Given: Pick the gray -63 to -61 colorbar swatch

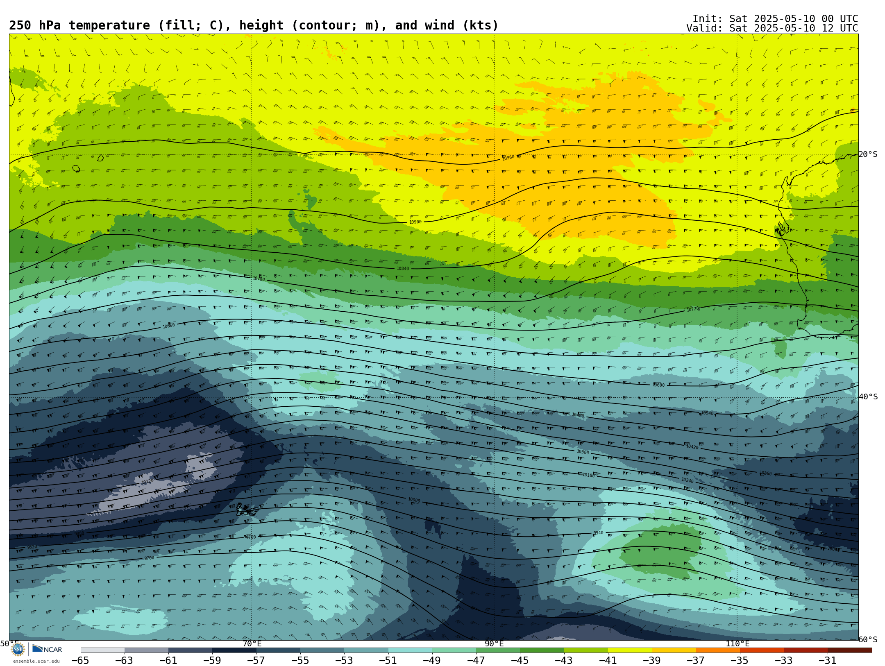Looking at the screenshot, I should 146,650.
